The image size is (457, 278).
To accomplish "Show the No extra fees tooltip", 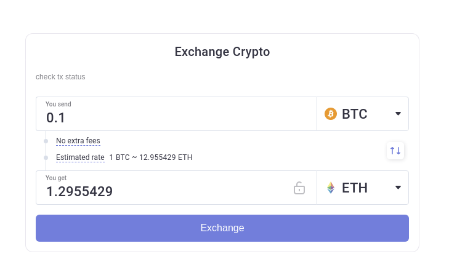I will point(78,141).
